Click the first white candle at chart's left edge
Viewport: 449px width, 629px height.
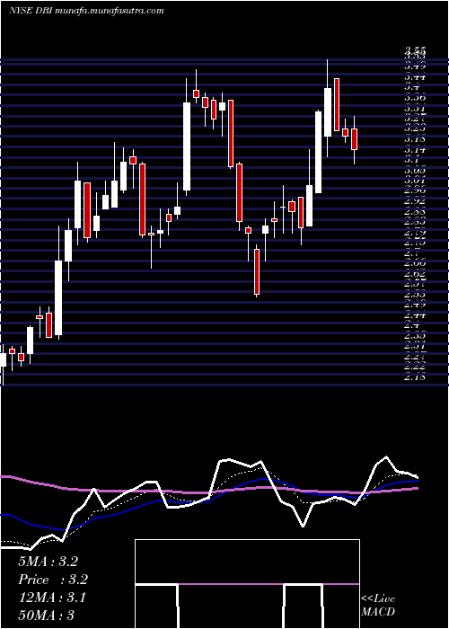(4, 359)
